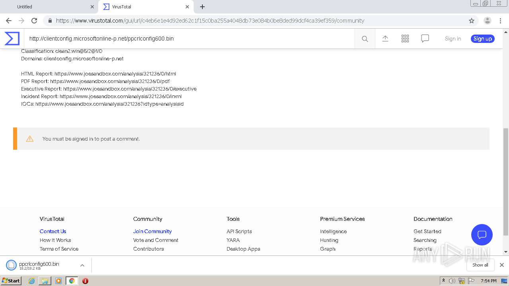Open the apps grid icon
The width and height of the screenshot is (509, 286).
405,39
